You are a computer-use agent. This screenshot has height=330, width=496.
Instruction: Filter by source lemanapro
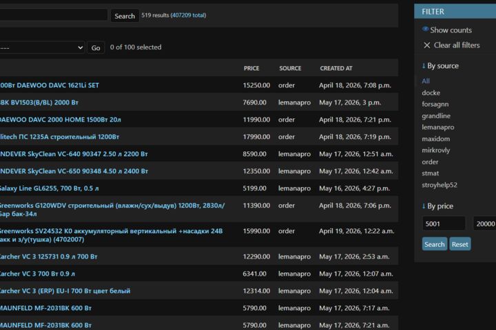pyautogui.click(x=438, y=127)
